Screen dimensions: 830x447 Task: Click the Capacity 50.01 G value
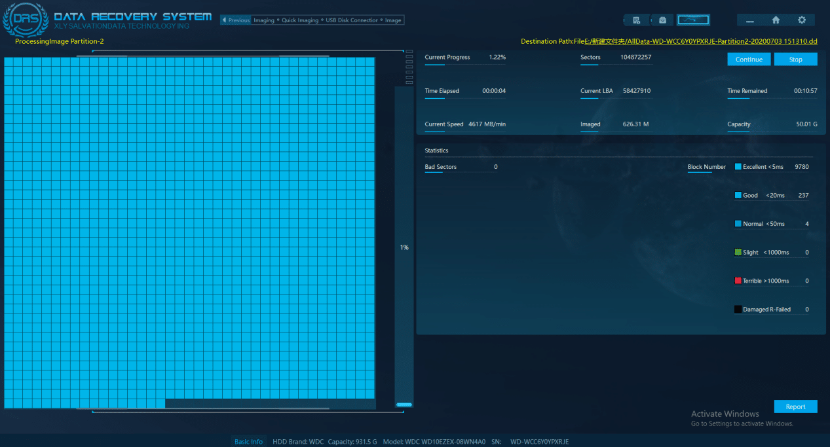point(806,124)
